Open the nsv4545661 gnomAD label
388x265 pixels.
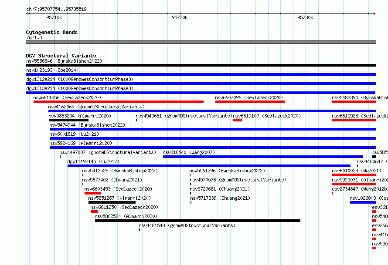[184, 116]
